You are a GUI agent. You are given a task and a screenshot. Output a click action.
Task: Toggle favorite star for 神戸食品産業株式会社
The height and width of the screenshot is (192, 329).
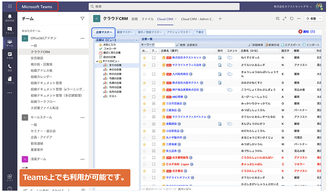144,90
